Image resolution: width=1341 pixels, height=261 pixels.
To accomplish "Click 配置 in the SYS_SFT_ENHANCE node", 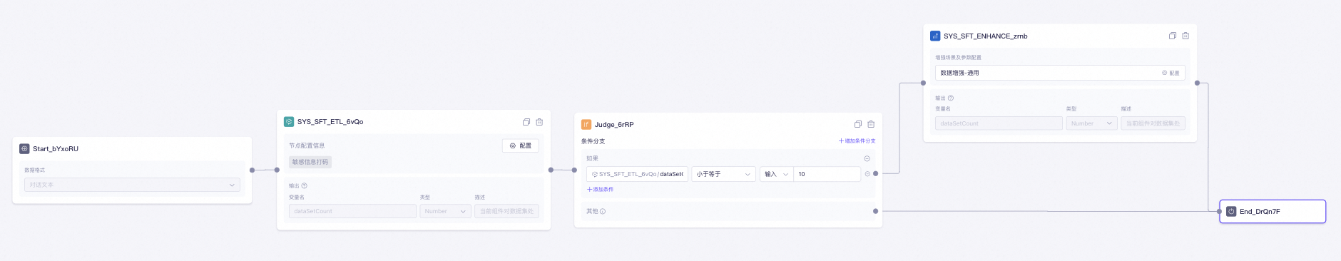I will (x=1171, y=73).
